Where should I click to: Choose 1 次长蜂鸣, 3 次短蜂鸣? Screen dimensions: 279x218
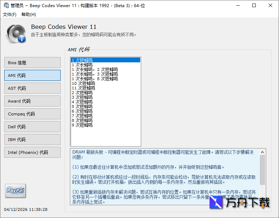[x=106, y=74]
